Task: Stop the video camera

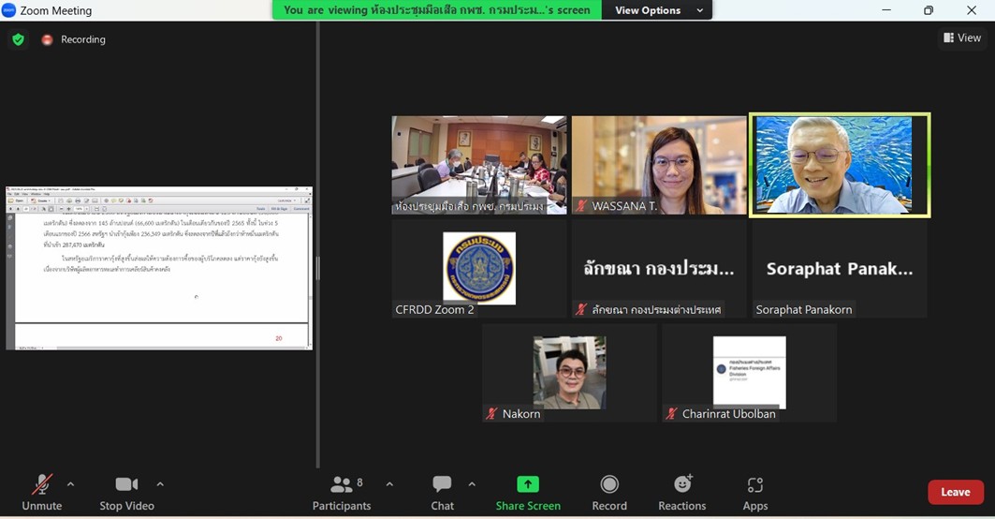Action: pos(126,492)
